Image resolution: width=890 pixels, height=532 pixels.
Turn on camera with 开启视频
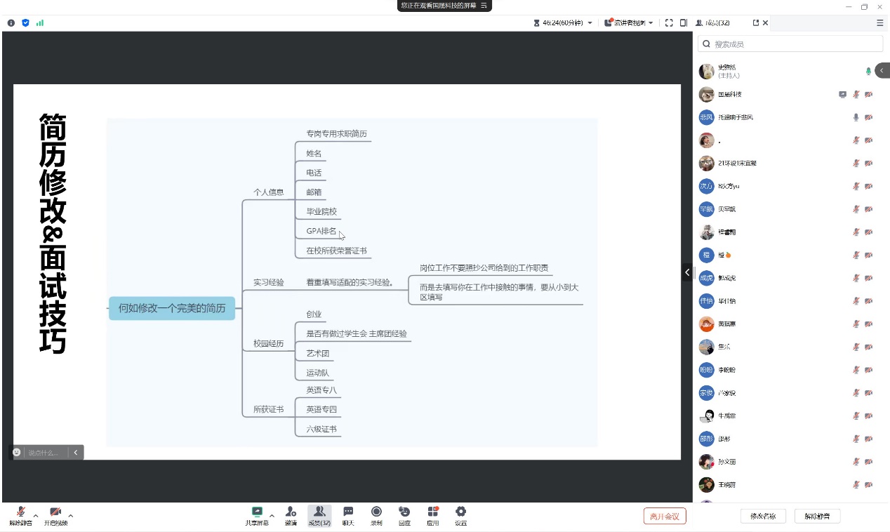pyautogui.click(x=55, y=515)
